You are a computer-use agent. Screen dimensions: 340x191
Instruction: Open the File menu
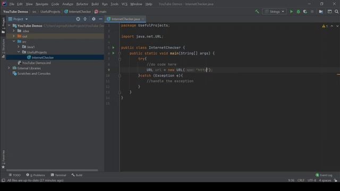(x=12, y=4)
